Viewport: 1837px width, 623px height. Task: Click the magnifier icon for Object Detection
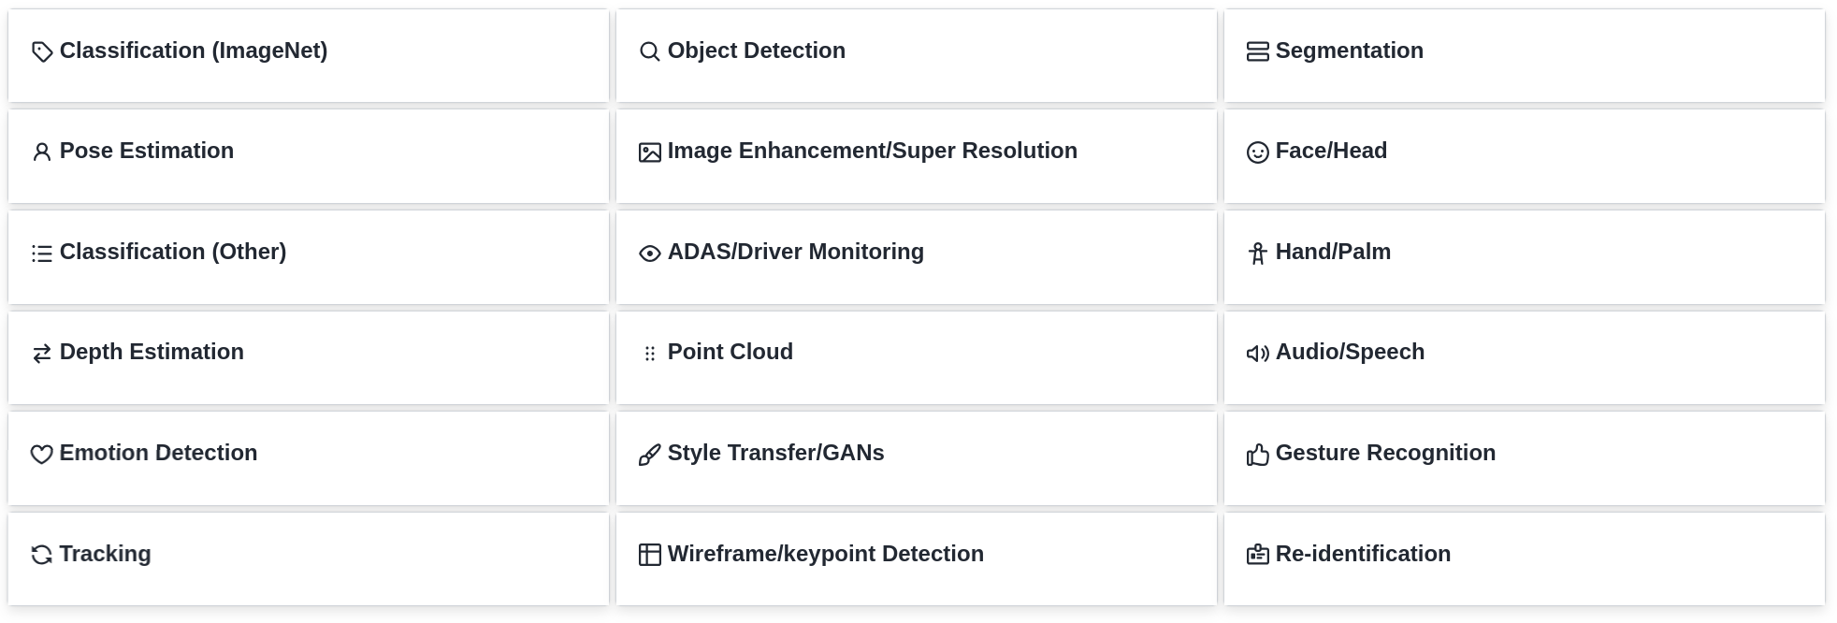[x=649, y=51]
